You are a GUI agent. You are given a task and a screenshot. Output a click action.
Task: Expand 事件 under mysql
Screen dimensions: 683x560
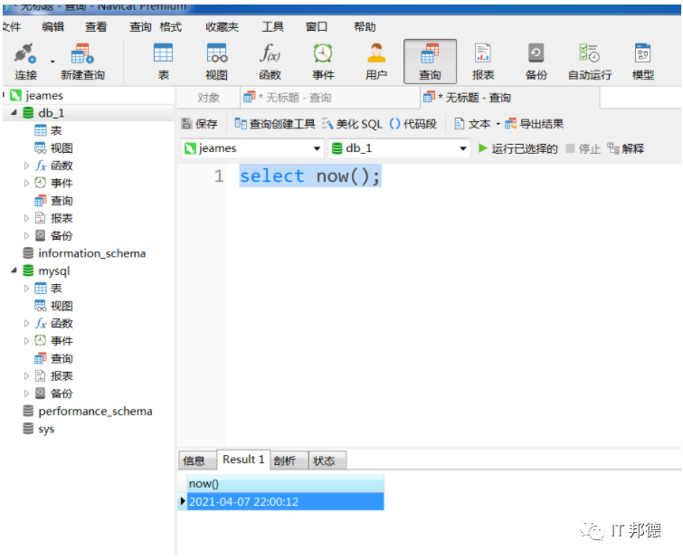26,340
